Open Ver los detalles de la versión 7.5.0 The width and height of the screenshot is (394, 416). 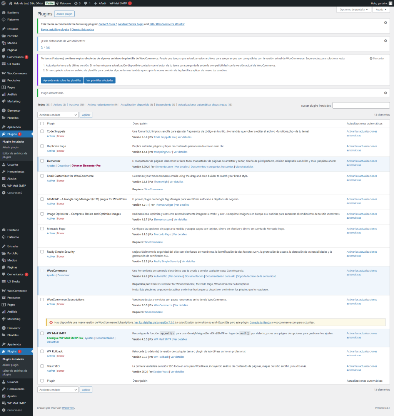click(154, 323)
